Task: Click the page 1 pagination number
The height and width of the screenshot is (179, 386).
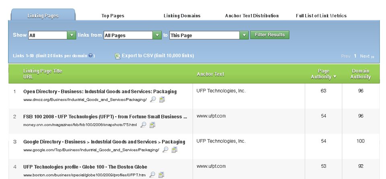Action: pos(355,56)
